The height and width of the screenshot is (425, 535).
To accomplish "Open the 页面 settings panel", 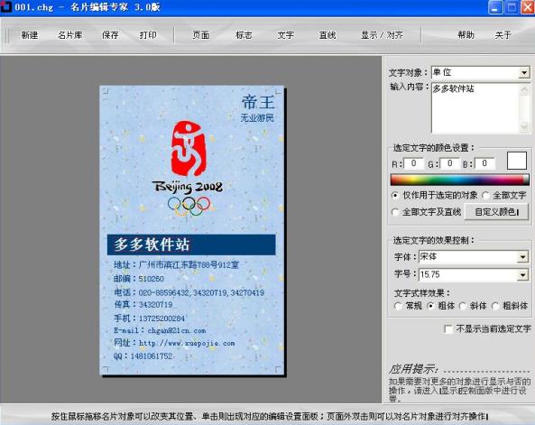I will [x=200, y=35].
